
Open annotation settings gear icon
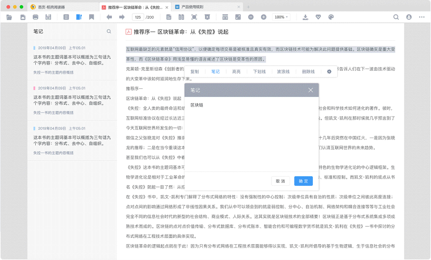(x=329, y=72)
